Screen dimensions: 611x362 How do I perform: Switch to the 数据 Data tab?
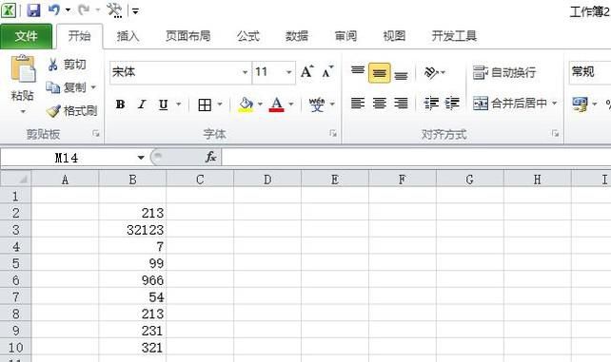tap(297, 36)
